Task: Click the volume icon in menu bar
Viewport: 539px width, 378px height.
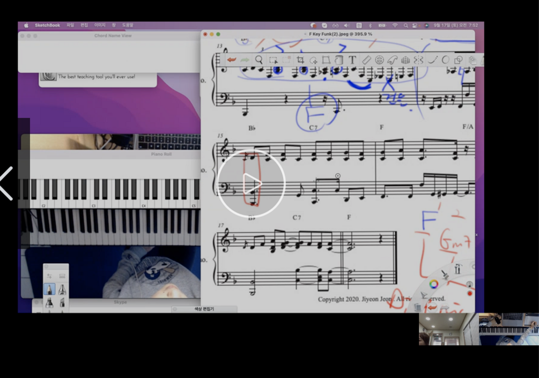Action: coord(346,25)
